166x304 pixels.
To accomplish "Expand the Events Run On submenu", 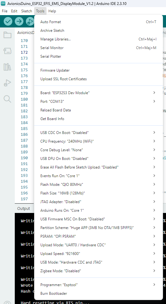I will pos(99,176).
